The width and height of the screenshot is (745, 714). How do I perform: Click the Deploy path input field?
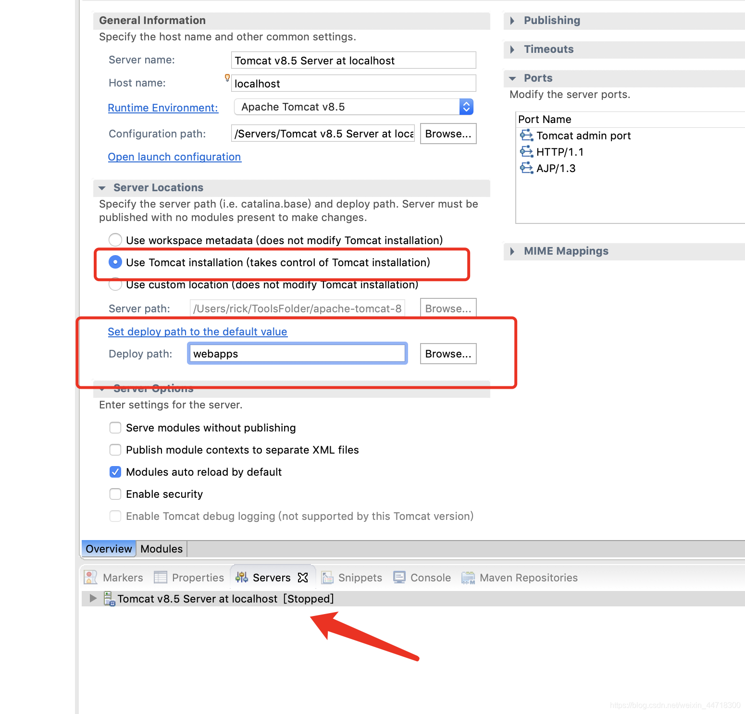pyautogui.click(x=298, y=354)
